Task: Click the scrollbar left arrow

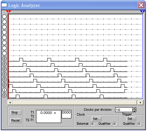Action: (x=10, y=102)
